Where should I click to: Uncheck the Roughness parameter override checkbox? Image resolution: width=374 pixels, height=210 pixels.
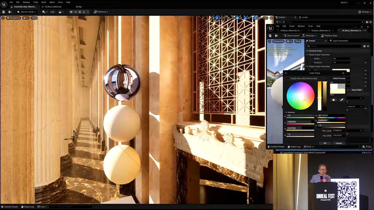(x=312, y=62)
